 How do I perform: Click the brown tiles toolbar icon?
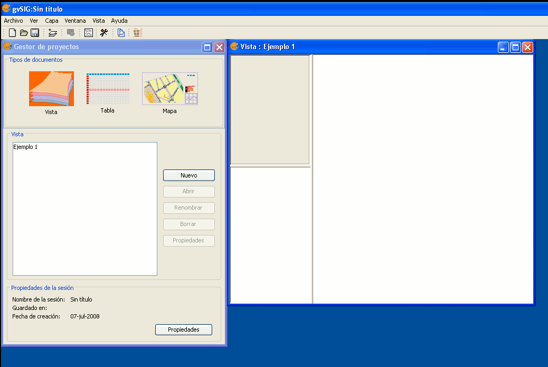coord(137,33)
